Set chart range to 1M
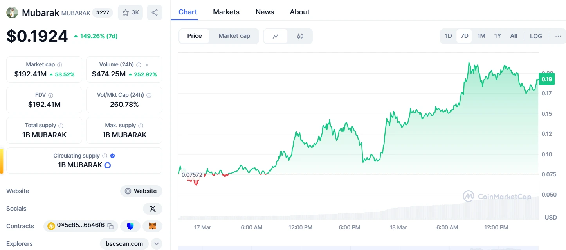The height and width of the screenshot is (250, 566). 481,36
